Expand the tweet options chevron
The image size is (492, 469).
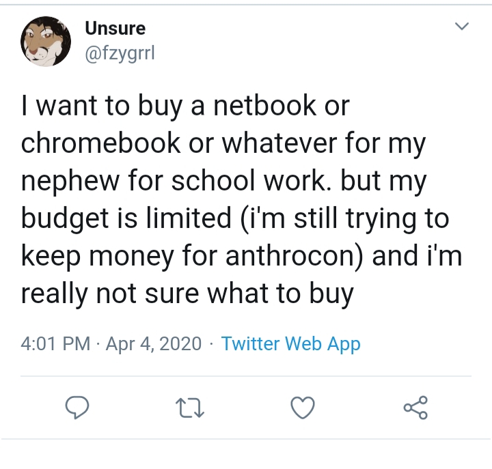[x=462, y=26]
